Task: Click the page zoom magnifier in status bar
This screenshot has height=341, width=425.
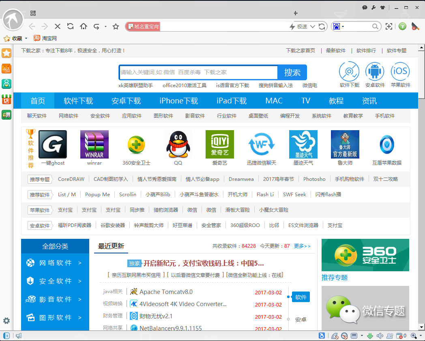Action: tap(414, 336)
